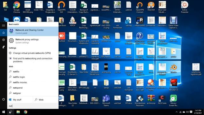Select the ticket KW-MU.png desktop file
The image size is (204, 115).
(28, 7)
